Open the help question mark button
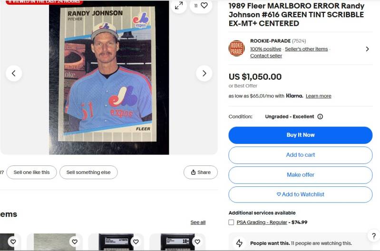 [x=374, y=236]
